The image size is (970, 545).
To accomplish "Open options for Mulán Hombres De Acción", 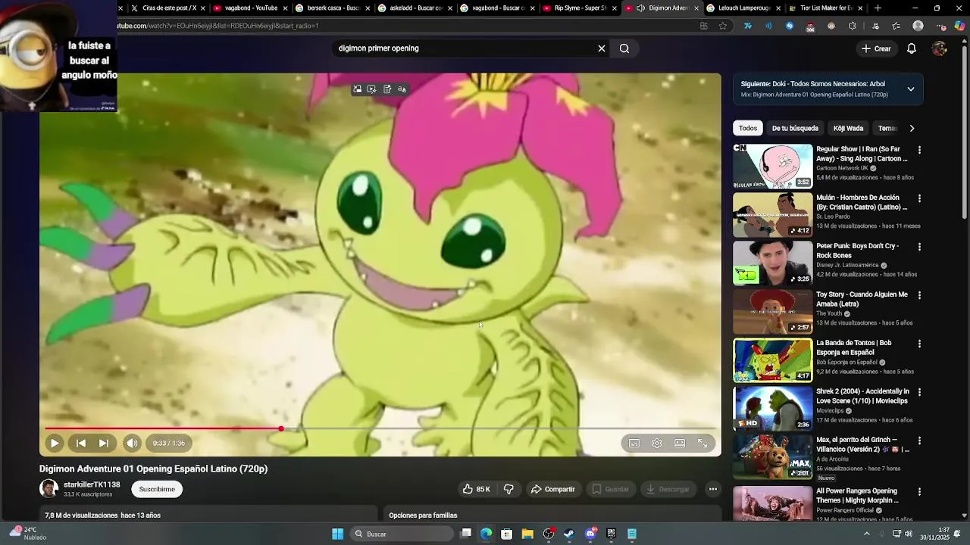I will 919,198.
